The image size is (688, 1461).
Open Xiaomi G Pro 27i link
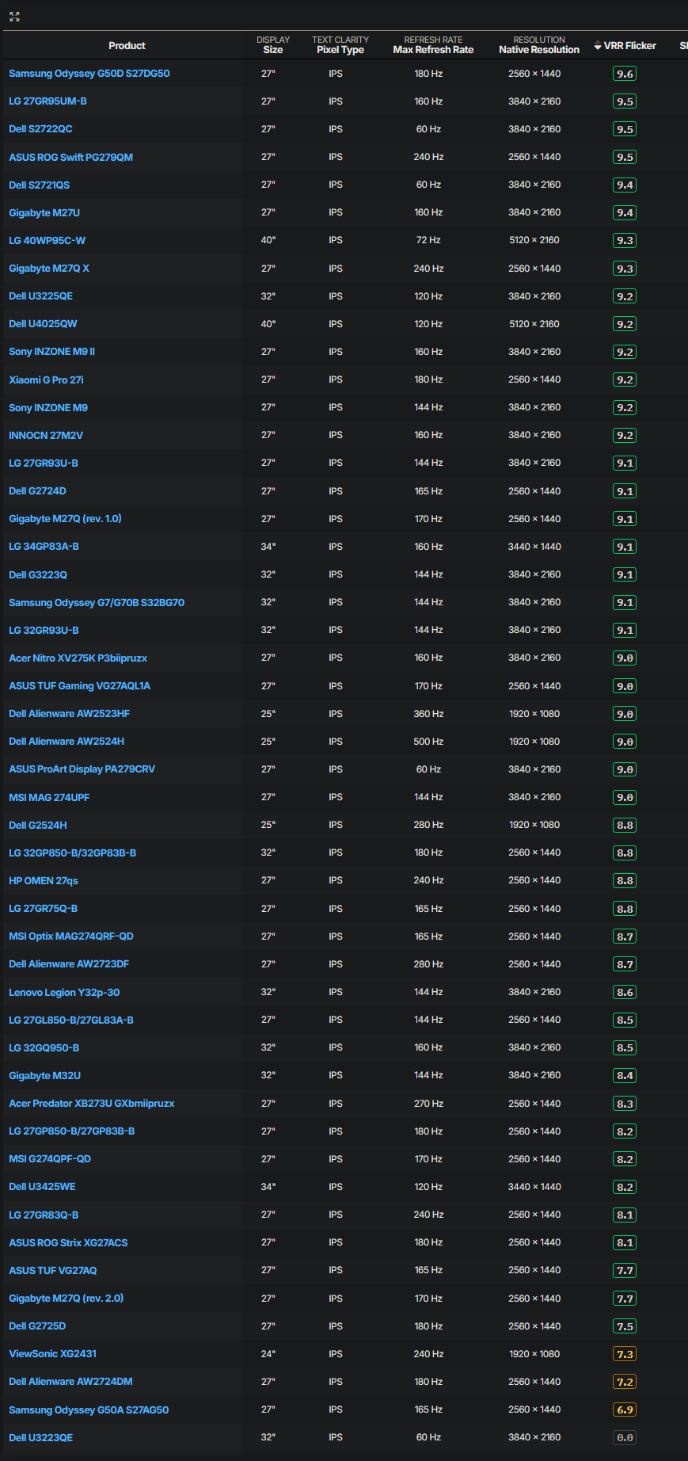(47, 380)
